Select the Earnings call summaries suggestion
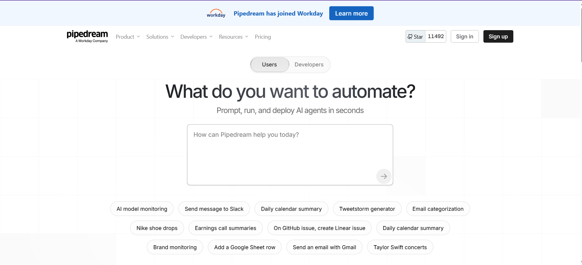 click(x=226, y=228)
